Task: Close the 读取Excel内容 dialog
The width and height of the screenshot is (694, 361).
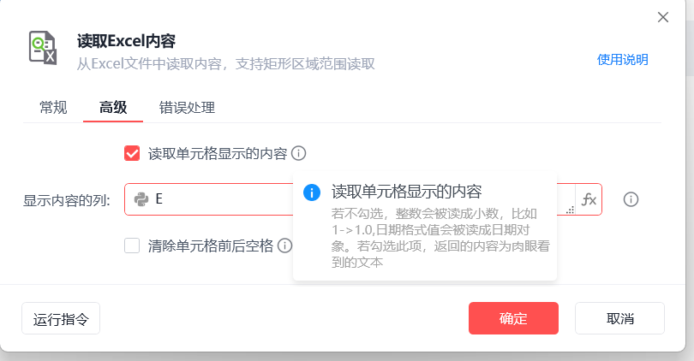Action: [662, 17]
